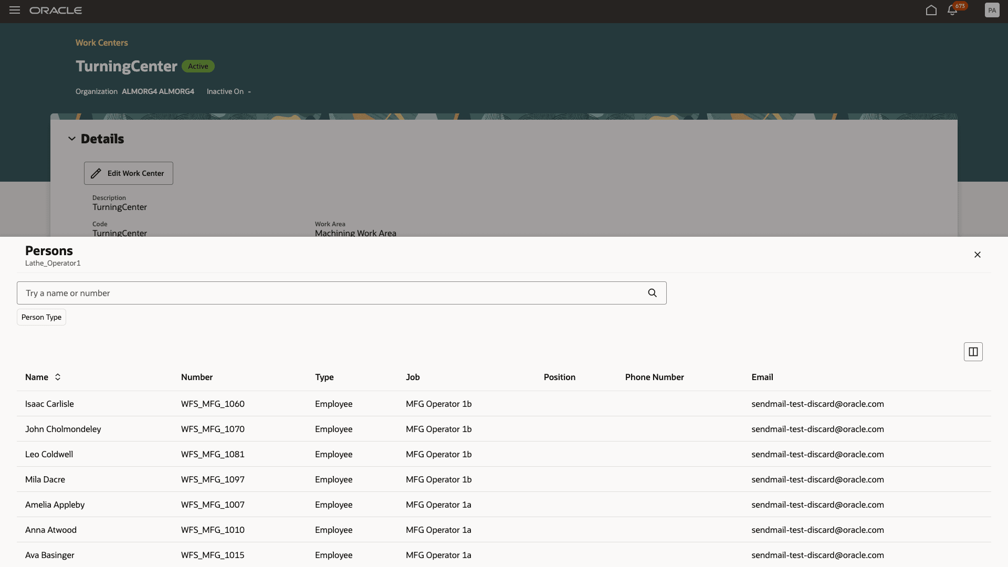Open notifications bell icon
Viewport: 1008px width, 567px height.
click(952, 10)
